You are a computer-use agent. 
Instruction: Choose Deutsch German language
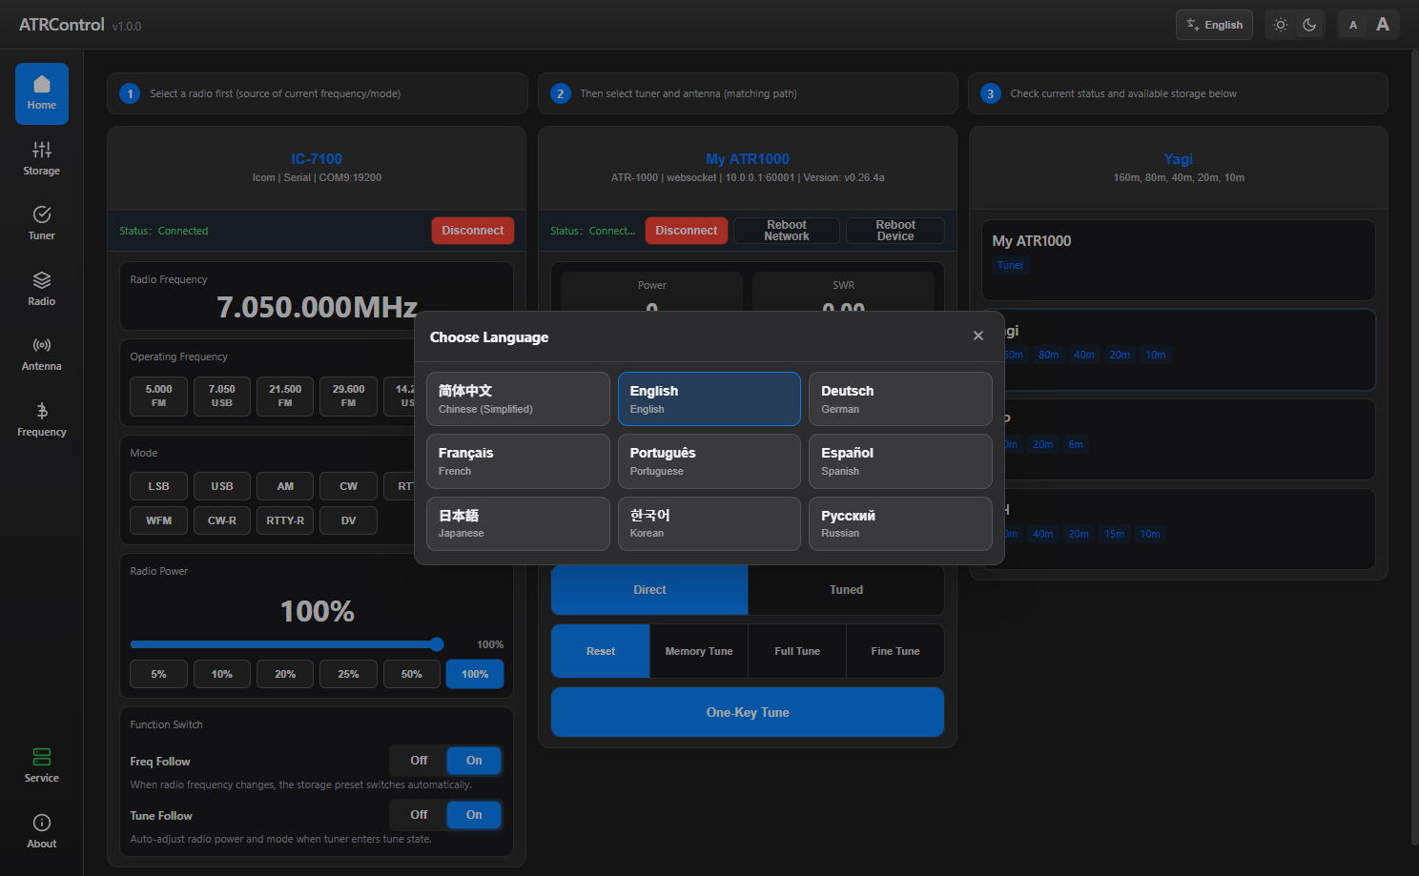pyautogui.click(x=900, y=398)
